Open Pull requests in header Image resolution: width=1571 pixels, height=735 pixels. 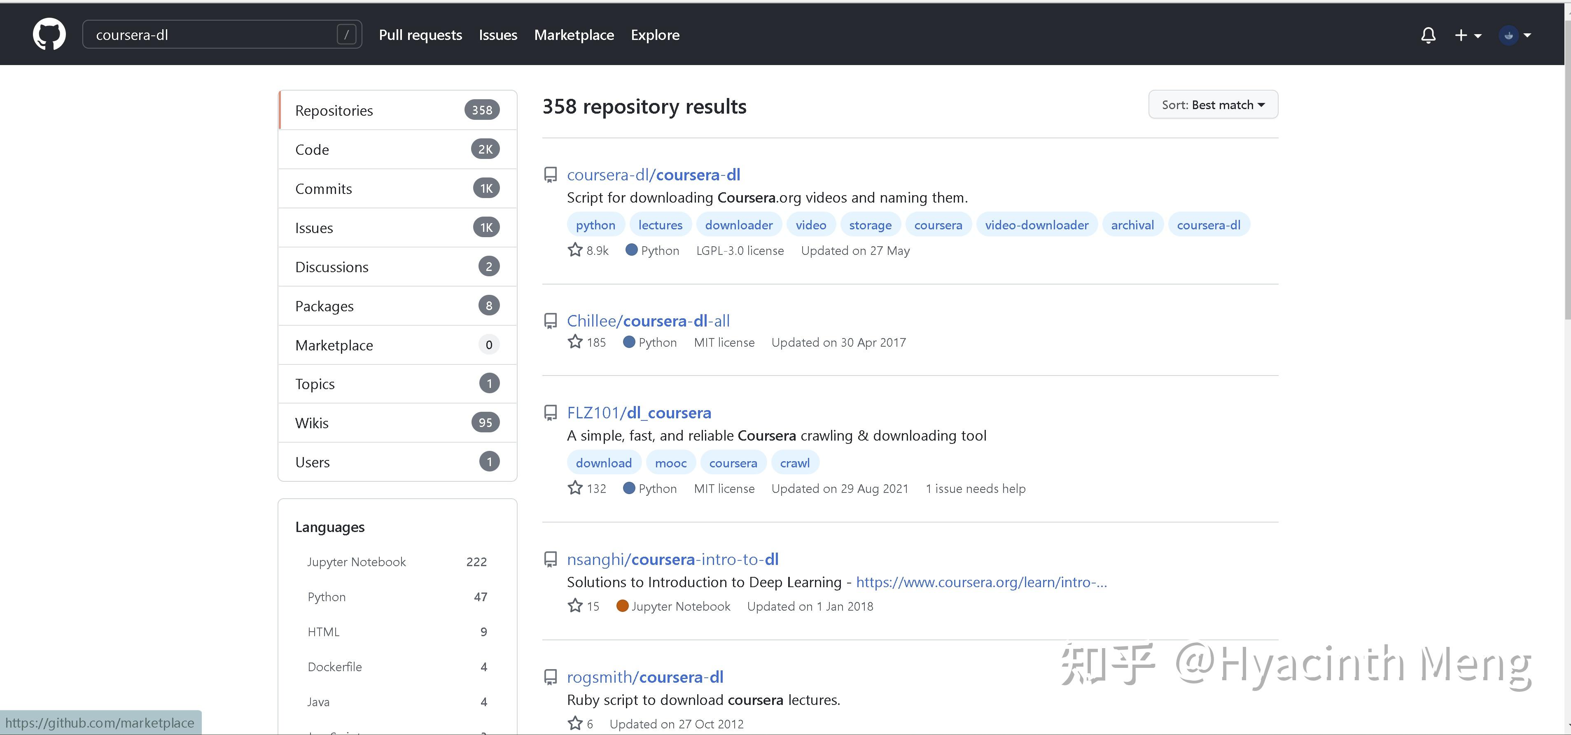(420, 35)
